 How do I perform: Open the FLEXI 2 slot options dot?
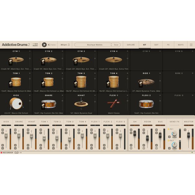click(160, 95)
